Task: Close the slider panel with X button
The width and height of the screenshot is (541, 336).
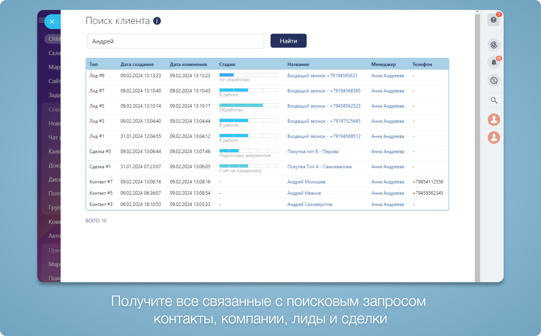Action: [x=52, y=21]
